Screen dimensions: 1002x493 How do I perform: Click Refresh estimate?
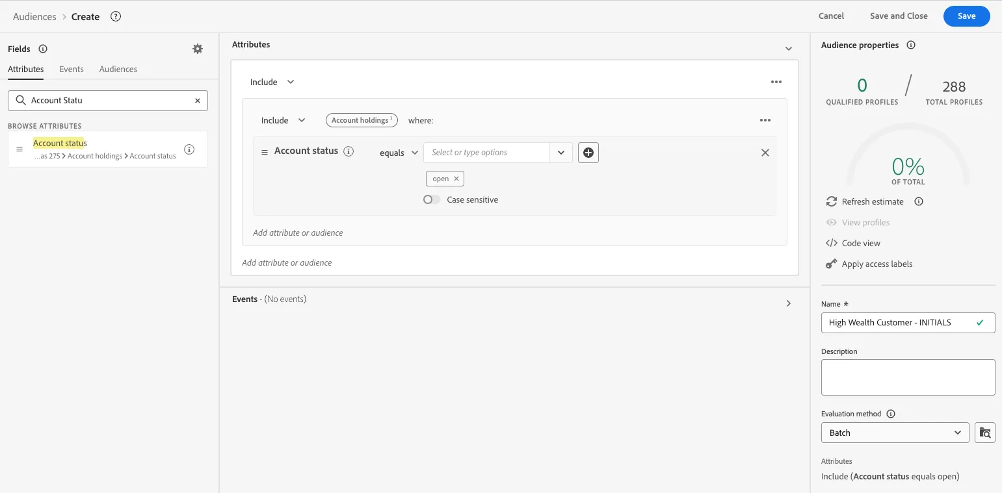coord(865,201)
